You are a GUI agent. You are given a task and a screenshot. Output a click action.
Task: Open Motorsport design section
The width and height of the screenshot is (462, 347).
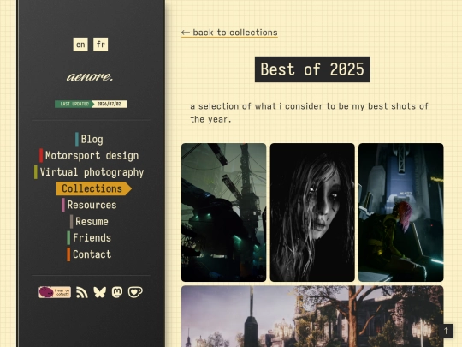tap(89, 155)
